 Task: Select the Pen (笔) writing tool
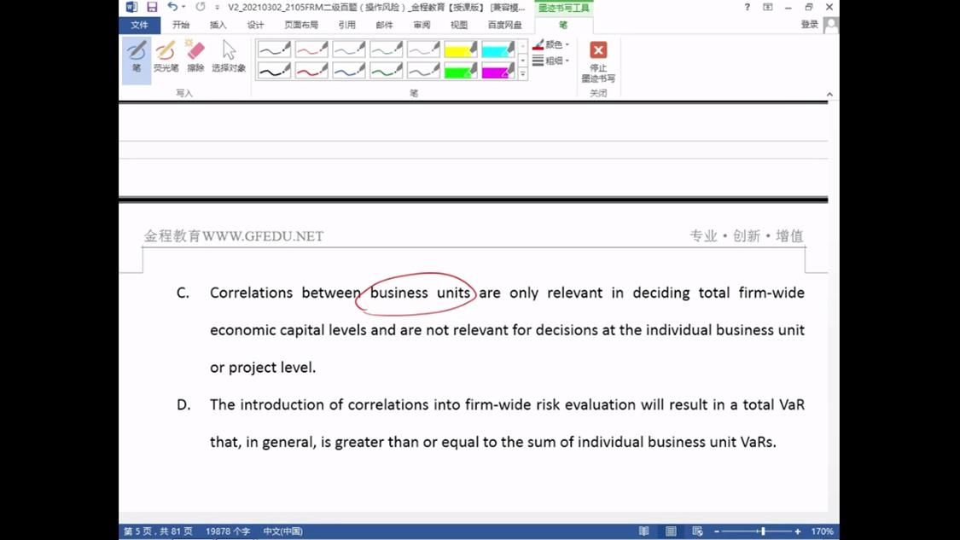pyautogui.click(x=137, y=60)
